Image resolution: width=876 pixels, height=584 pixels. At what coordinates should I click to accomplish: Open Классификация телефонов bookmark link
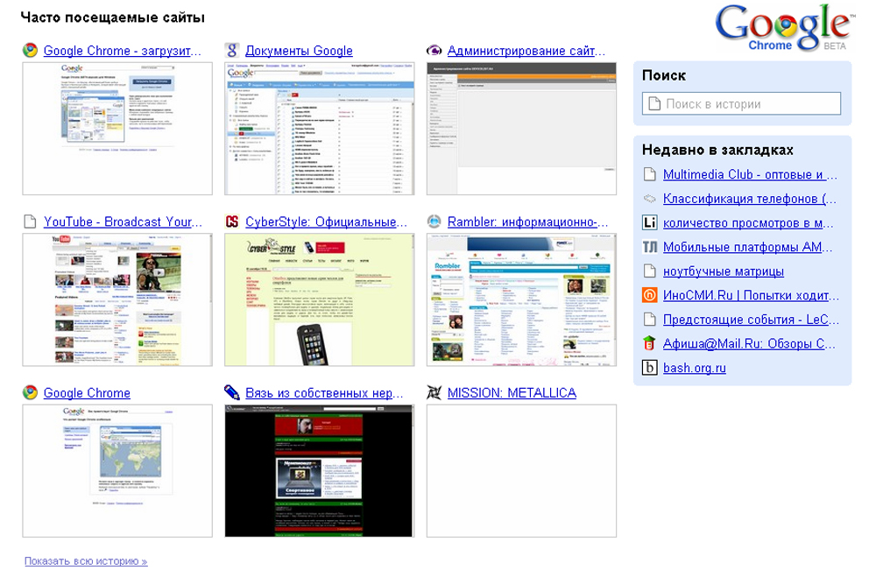tap(749, 199)
